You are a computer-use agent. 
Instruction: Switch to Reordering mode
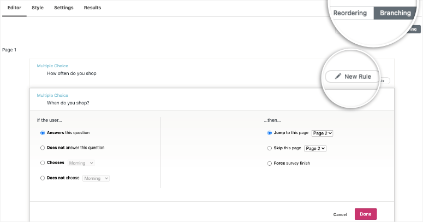pyautogui.click(x=350, y=13)
